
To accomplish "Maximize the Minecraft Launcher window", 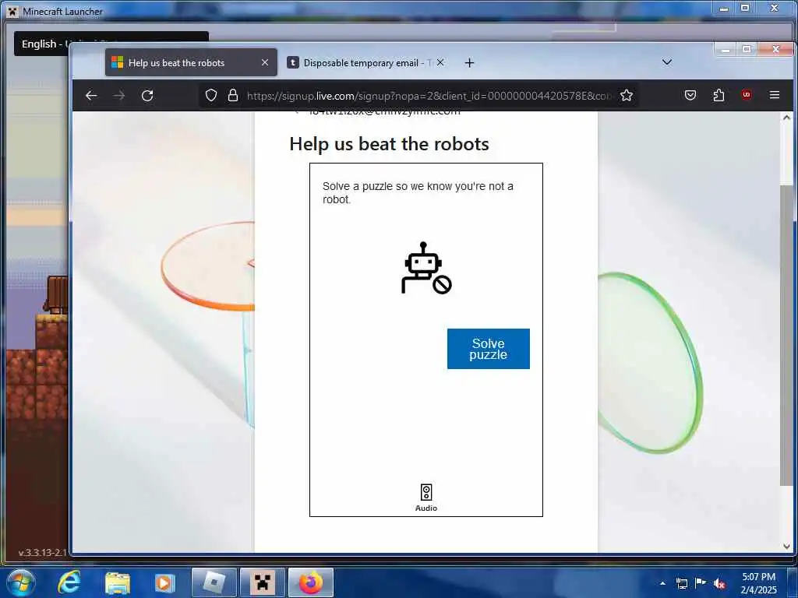I will [x=745, y=8].
